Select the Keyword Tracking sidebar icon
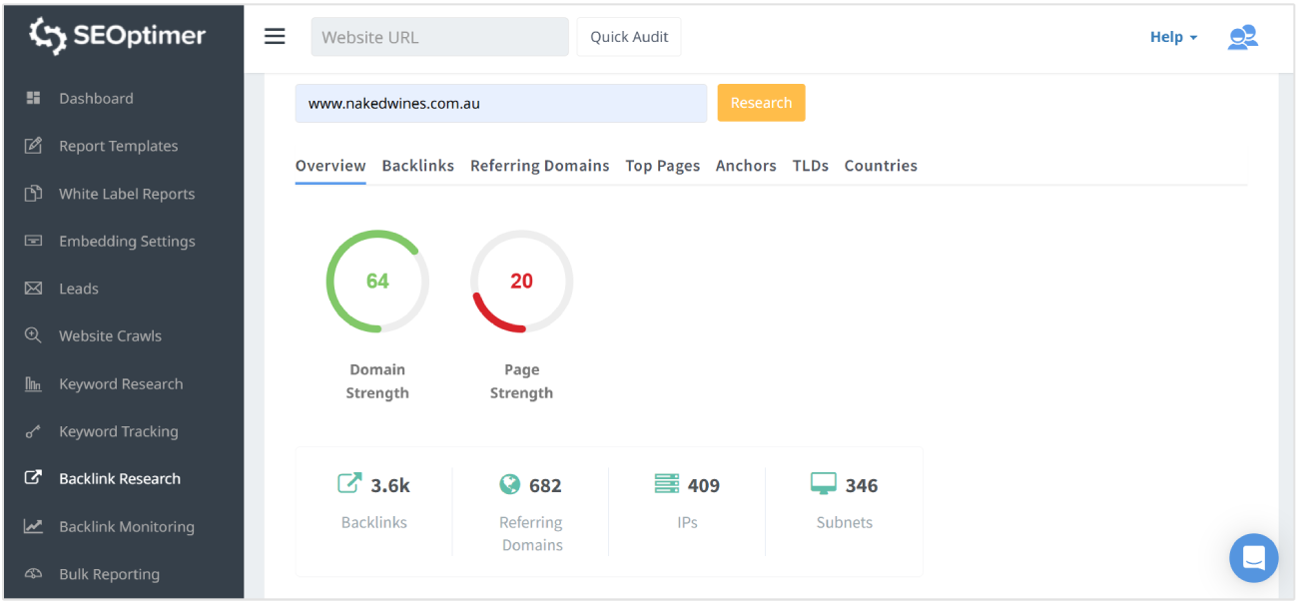Viewport: 1298px width, 604px height. (x=35, y=431)
